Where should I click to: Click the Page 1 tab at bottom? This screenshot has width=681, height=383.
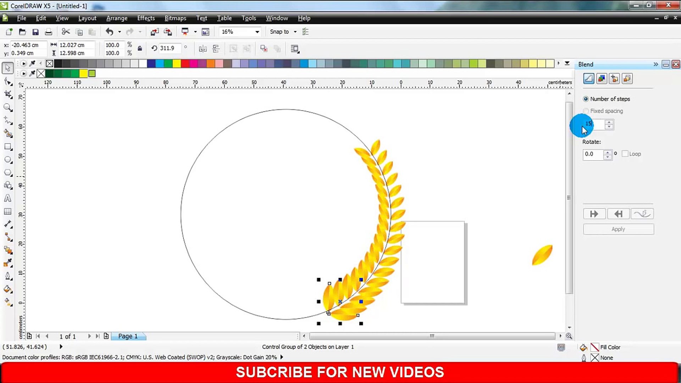pos(128,336)
